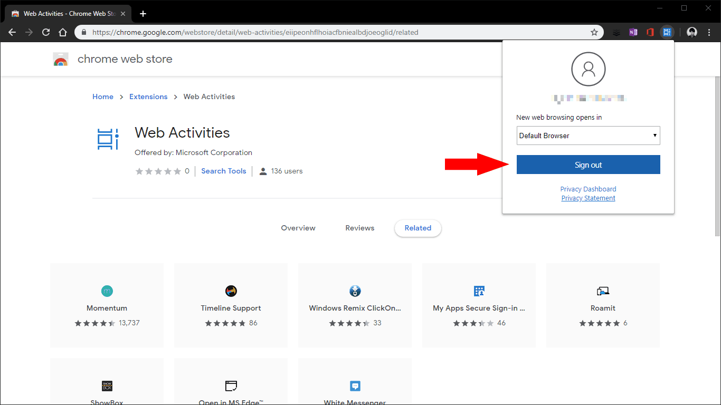Click the Web Activities heading
This screenshot has height=405, width=721.
click(x=183, y=132)
